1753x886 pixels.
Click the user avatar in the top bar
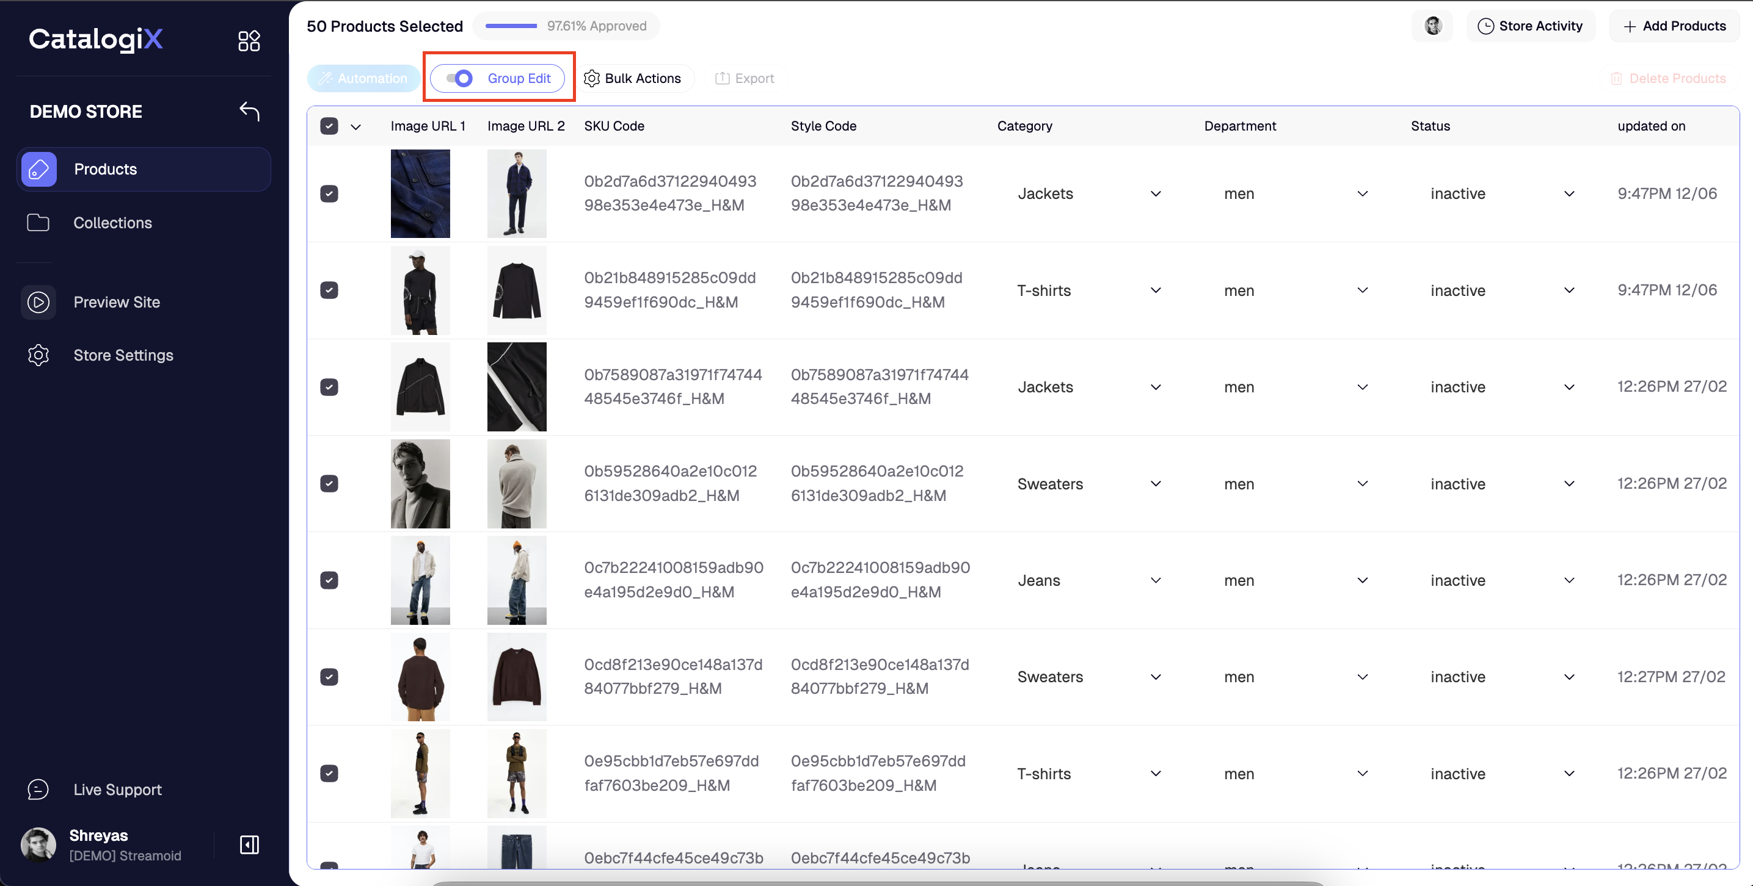pos(1432,26)
